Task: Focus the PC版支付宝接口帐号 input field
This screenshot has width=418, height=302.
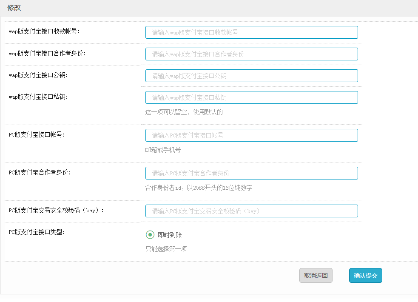Action: coord(251,135)
